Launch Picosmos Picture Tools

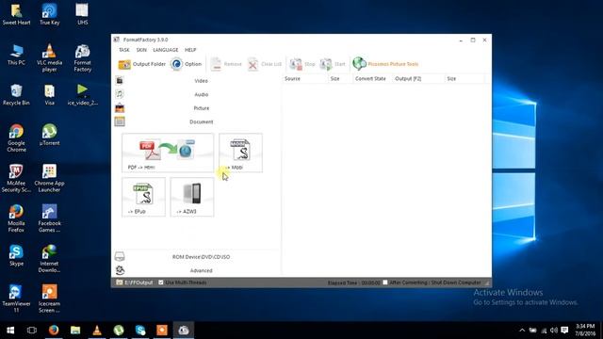[385, 64]
